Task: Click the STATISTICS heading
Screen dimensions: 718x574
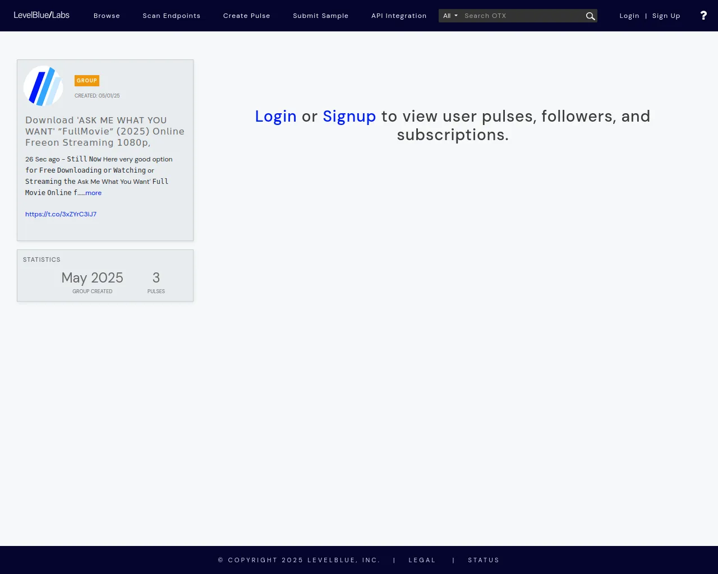Action: tap(42, 260)
